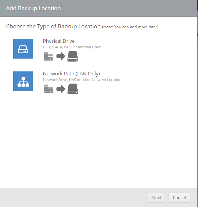
Task: Click hard disk icon under Physical Drive
Action: (73, 56)
